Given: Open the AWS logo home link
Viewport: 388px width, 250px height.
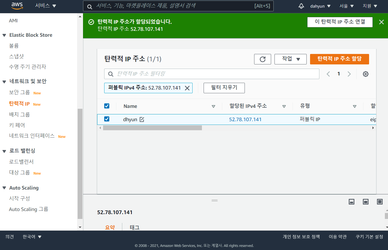Looking at the screenshot, I should tap(17, 6).
